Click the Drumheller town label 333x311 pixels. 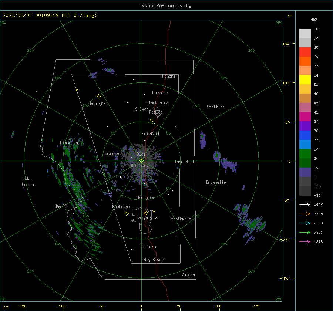pos(217,182)
